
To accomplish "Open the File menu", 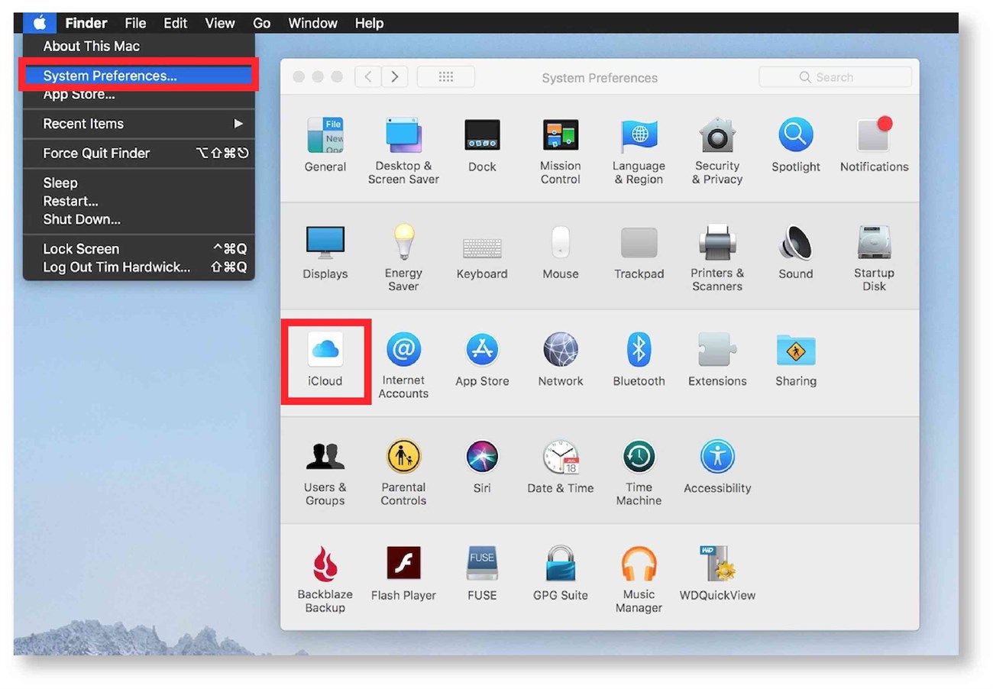I will [x=135, y=23].
